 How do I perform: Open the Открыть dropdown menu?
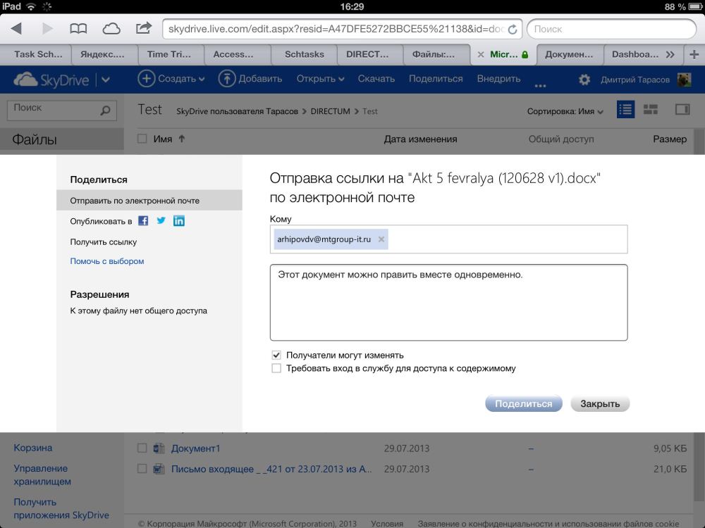coord(320,79)
